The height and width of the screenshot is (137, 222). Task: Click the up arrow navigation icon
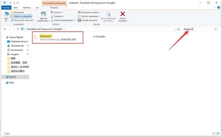click(x=18, y=29)
